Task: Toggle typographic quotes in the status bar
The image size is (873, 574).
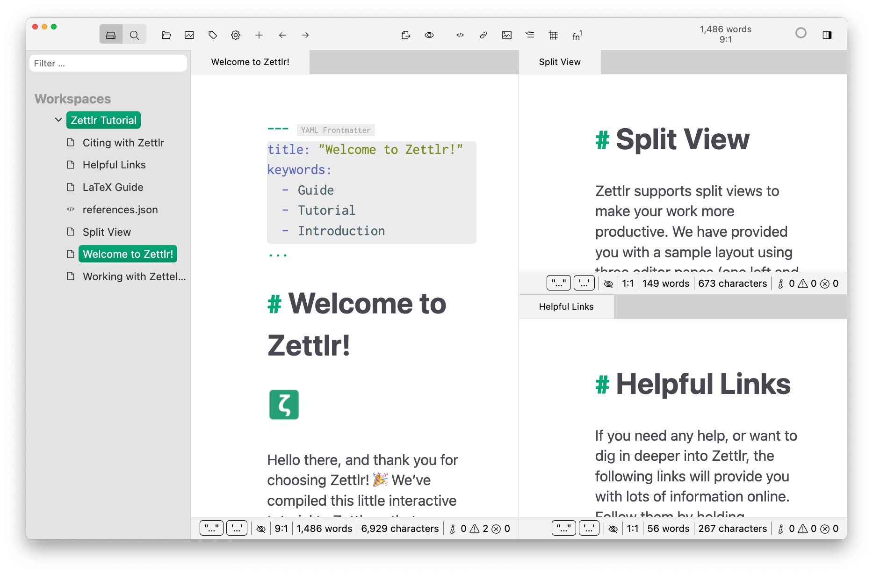Action: [211, 528]
